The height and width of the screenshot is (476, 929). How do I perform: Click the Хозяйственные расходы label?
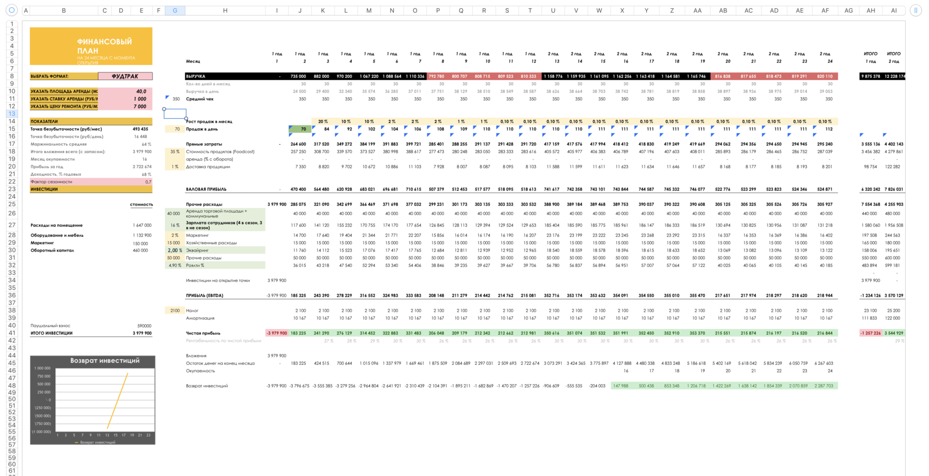click(x=211, y=243)
